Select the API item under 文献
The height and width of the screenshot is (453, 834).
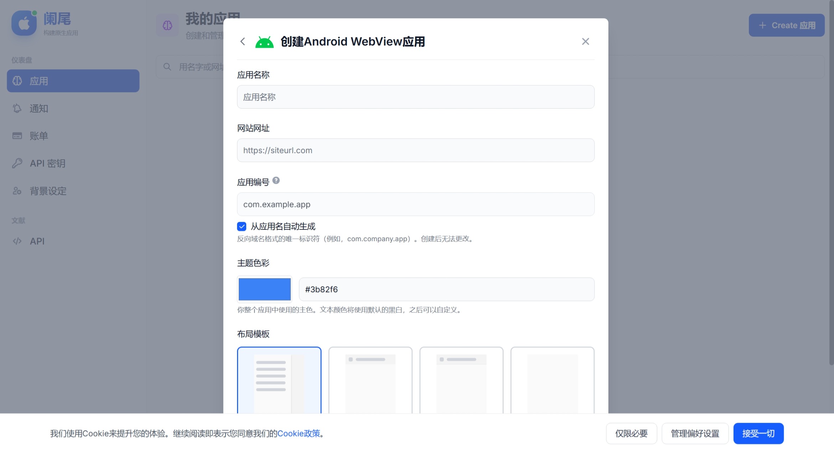click(37, 241)
